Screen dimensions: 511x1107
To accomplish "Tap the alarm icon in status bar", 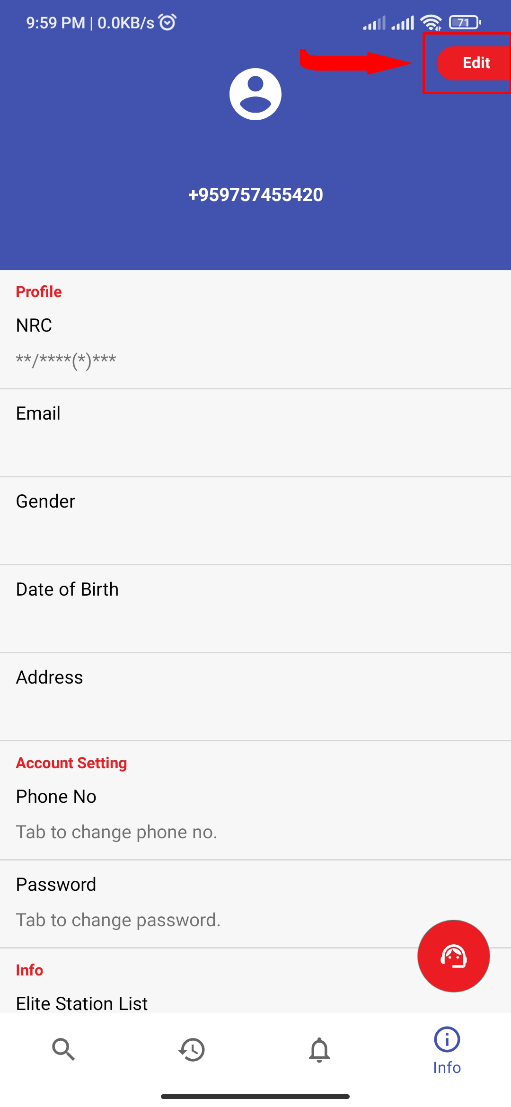I will click(x=167, y=22).
